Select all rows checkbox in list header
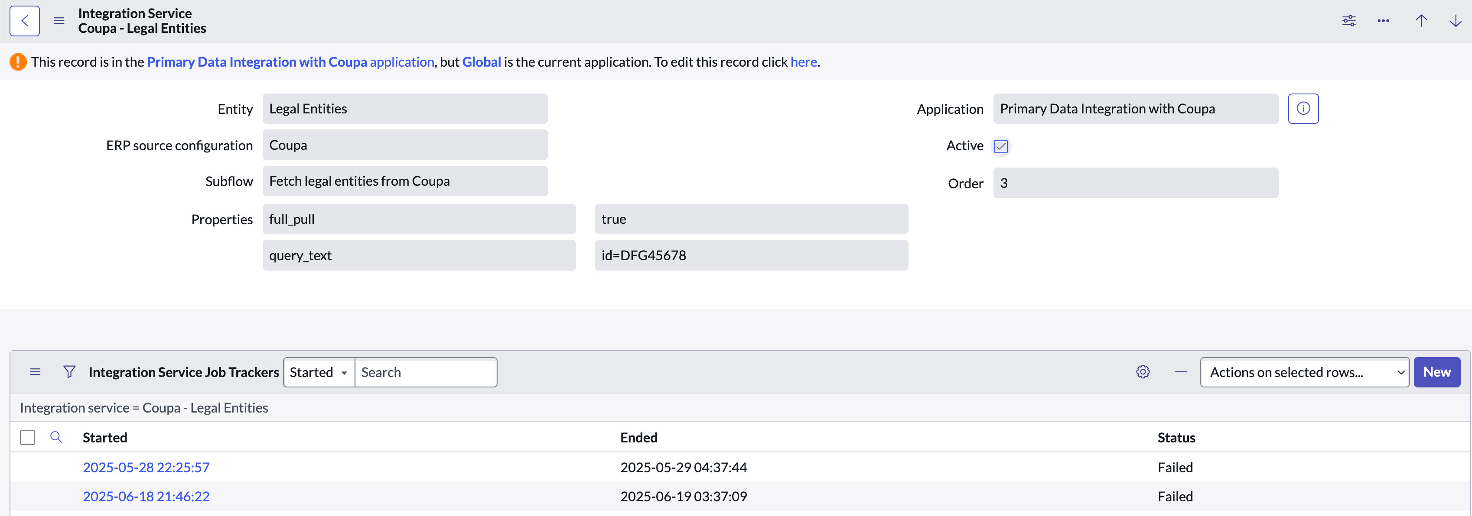 point(27,437)
